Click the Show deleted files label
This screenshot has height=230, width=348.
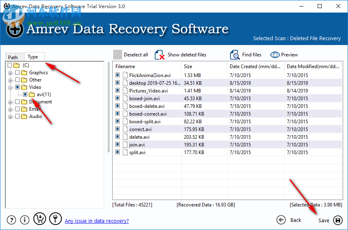pyautogui.click(x=187, y=55)
